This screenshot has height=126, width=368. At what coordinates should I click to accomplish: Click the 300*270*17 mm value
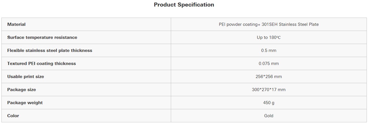pos(269,90)
